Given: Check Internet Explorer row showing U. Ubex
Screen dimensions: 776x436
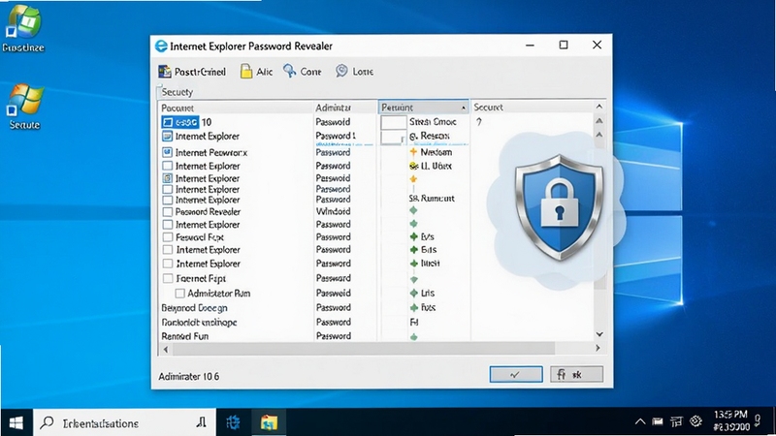Looking at the screenshot, I should coord(167,166).
